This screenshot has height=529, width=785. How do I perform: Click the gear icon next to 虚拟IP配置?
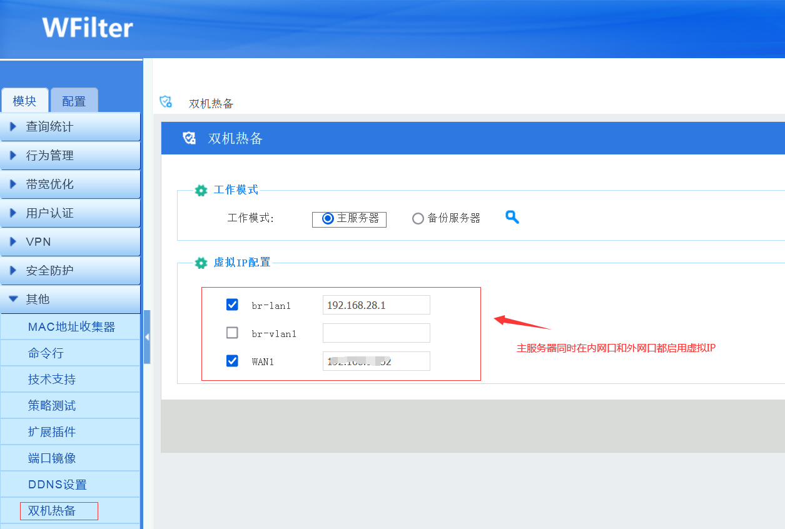click(201, 263)
